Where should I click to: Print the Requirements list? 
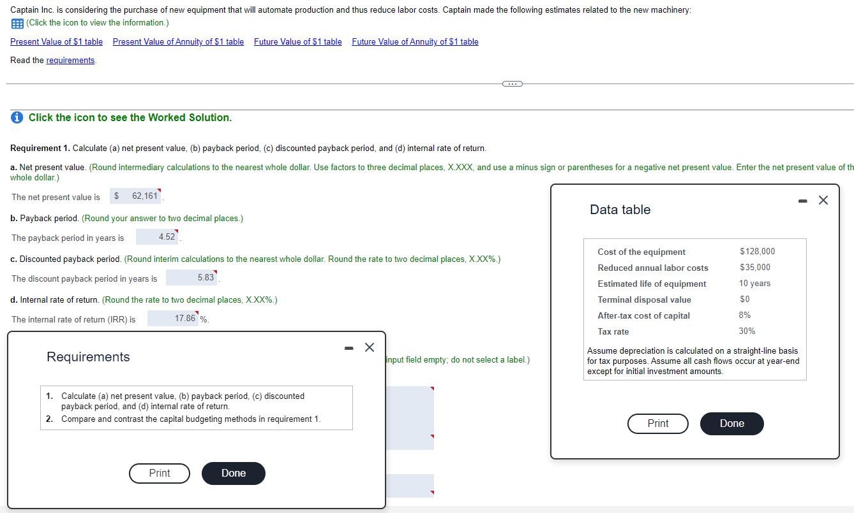coord(159,473)
